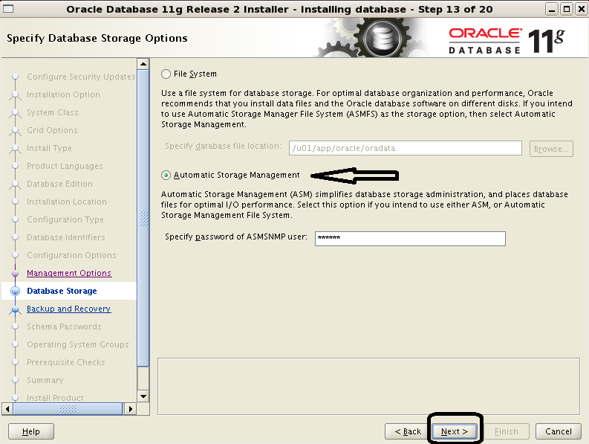Click the Management Options step node icon
This screenshot has width=589, height=444.
(15, 274)
